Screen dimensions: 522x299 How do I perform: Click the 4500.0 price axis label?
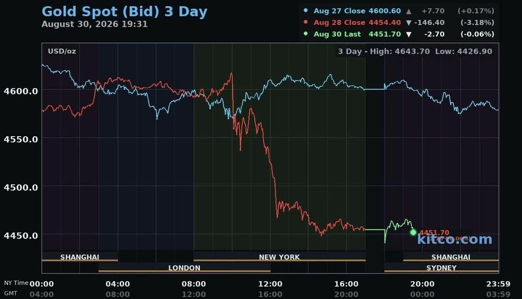(21, 187)
